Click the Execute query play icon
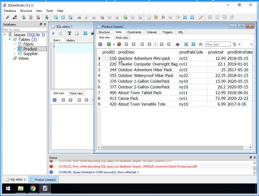The image size is (259, 196). pyautogui.click(x=53, y=33)
